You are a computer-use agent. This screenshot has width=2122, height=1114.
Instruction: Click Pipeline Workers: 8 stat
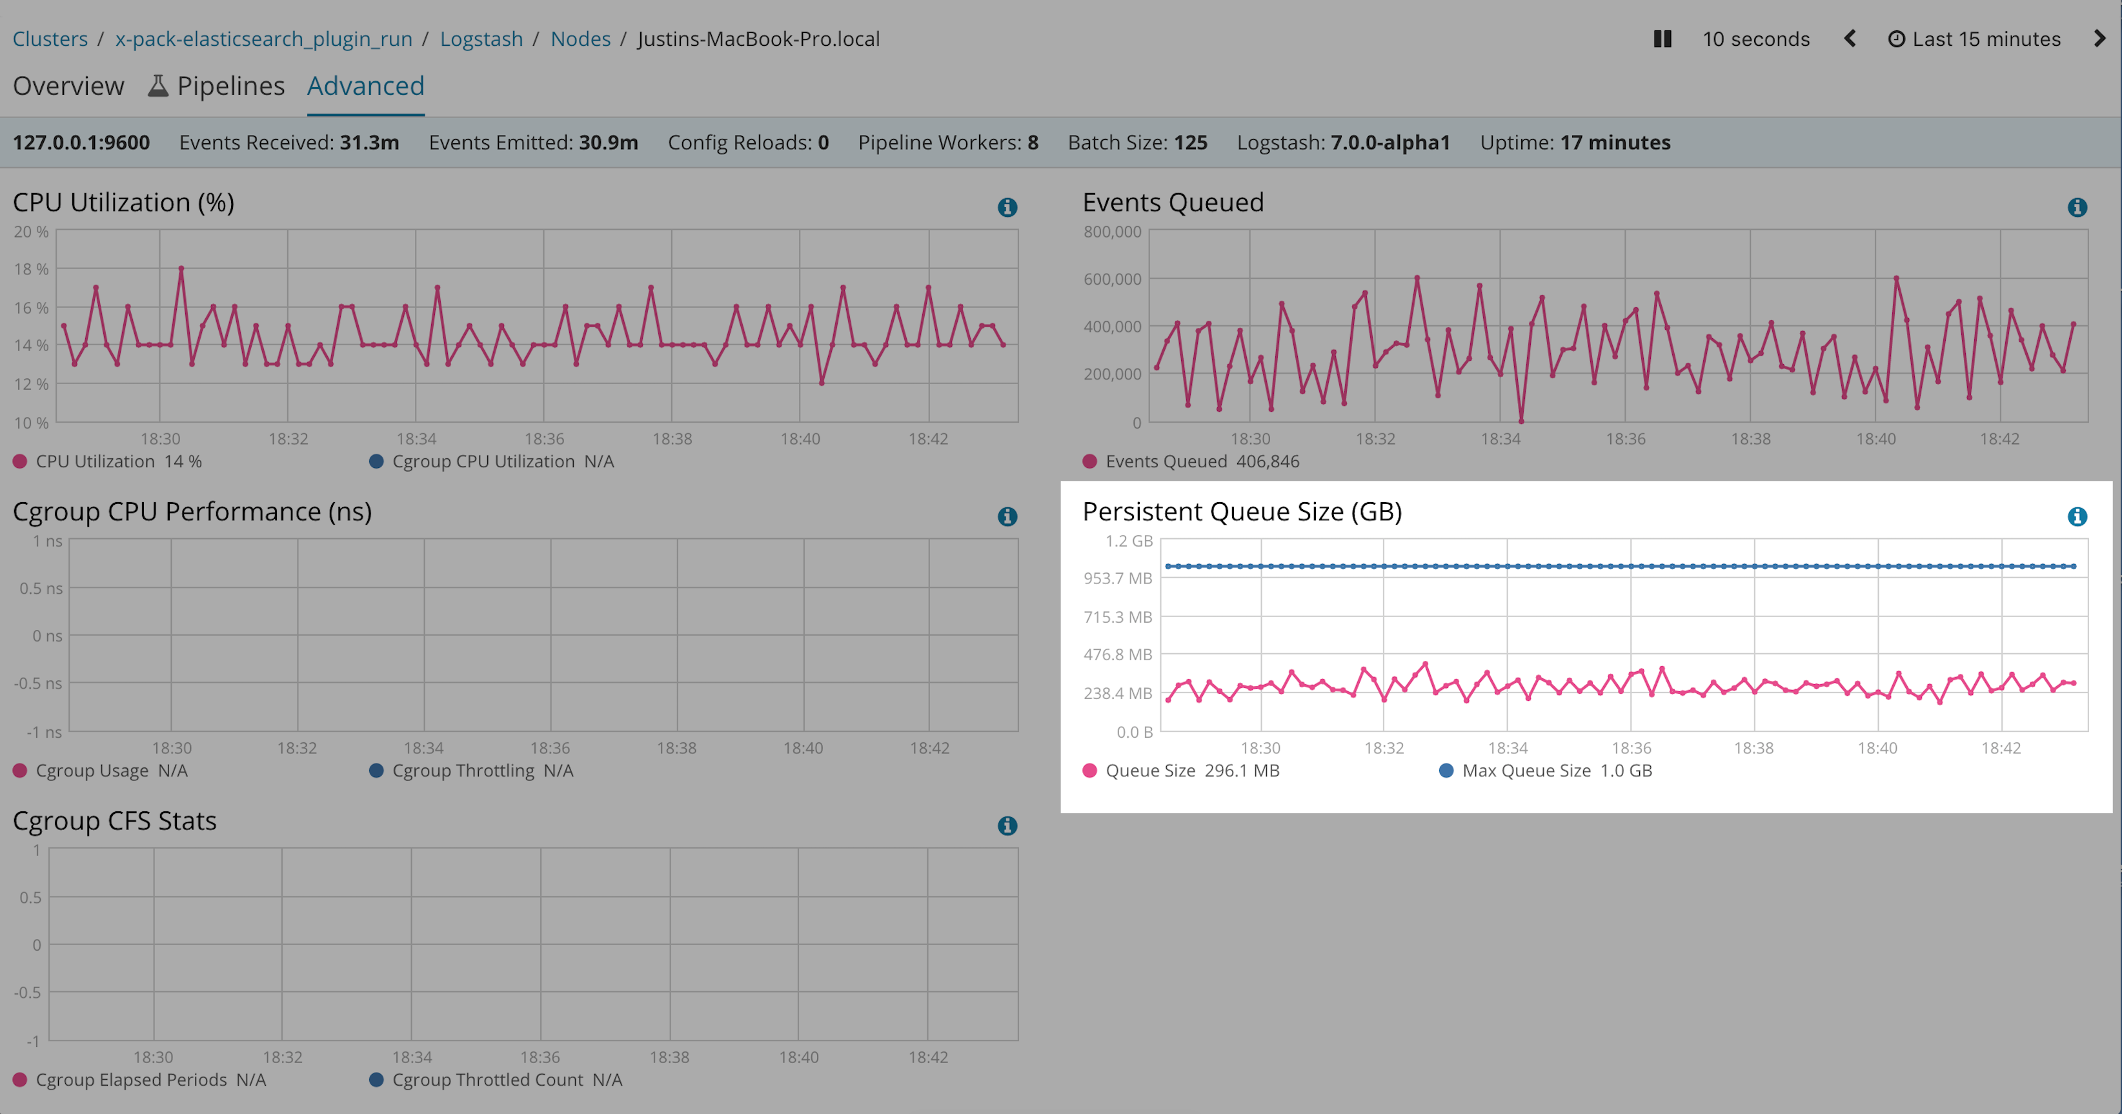coord(948,143)
